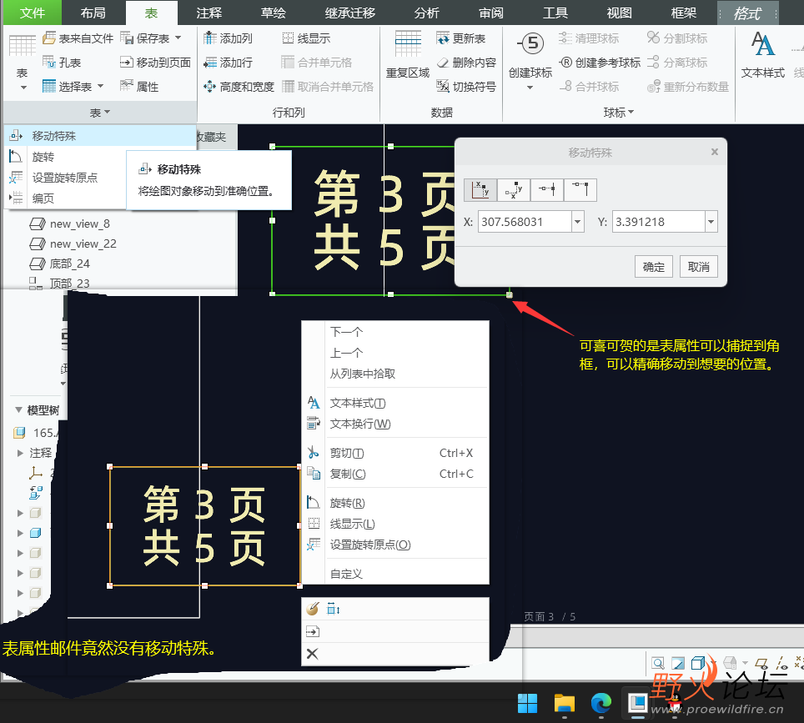The image size is (804, 723).
Task: Click the 移动到页面 move-to-sheet icon
Action: 126,63
